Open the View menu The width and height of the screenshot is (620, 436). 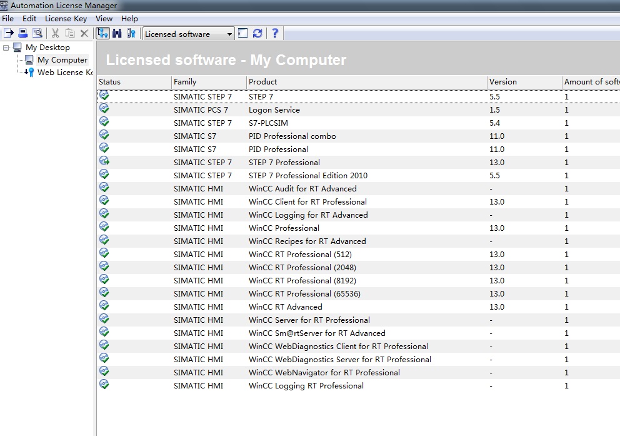click(x=104, y=19)
